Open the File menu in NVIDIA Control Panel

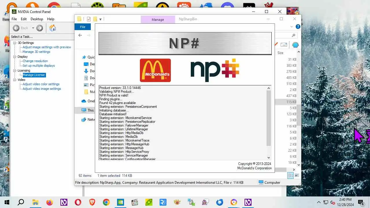[x=14, y=19]
